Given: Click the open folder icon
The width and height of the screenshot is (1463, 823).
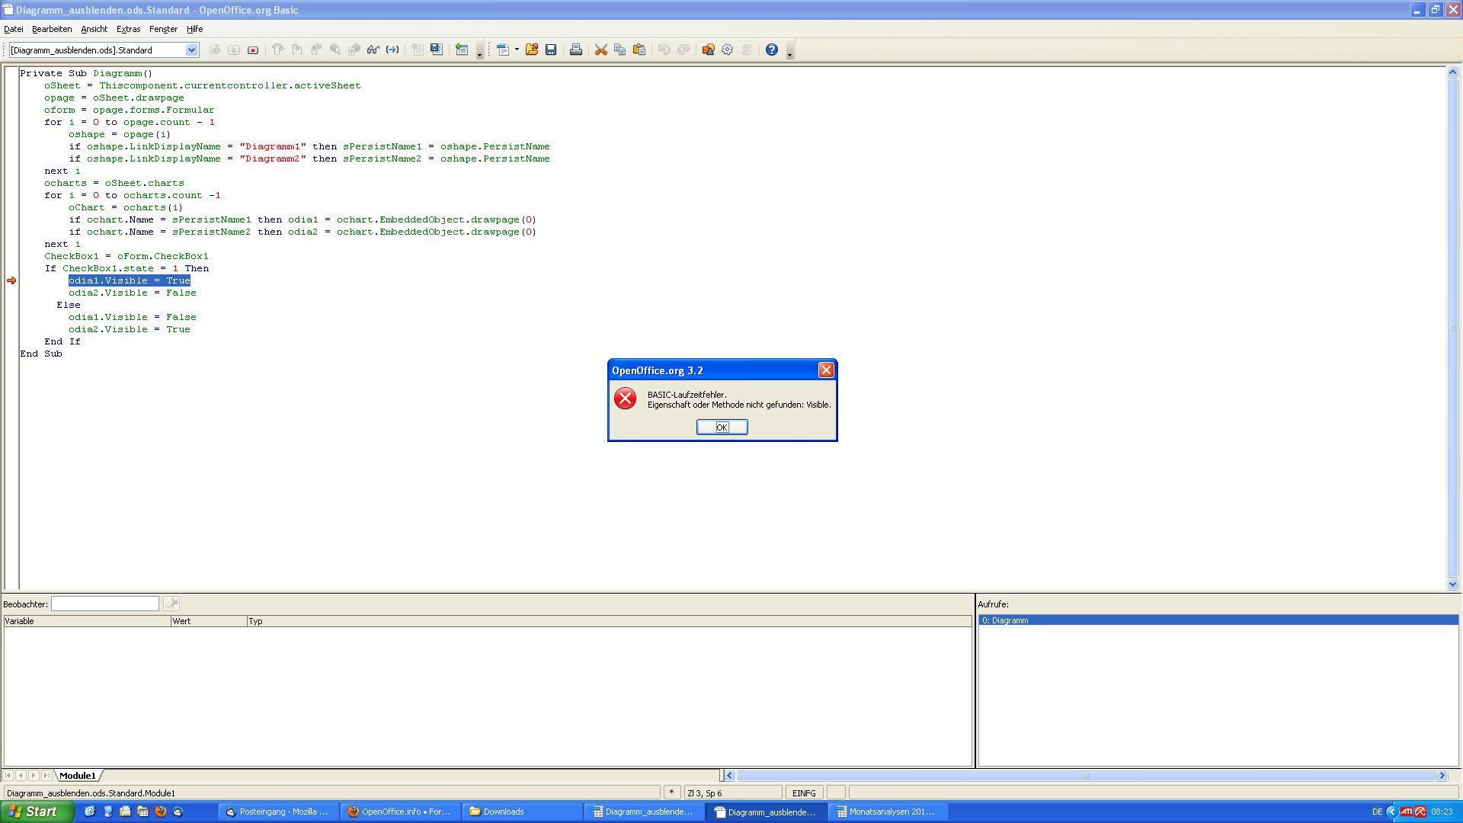Looking at the screenshot, I should [x=532, y=50].
